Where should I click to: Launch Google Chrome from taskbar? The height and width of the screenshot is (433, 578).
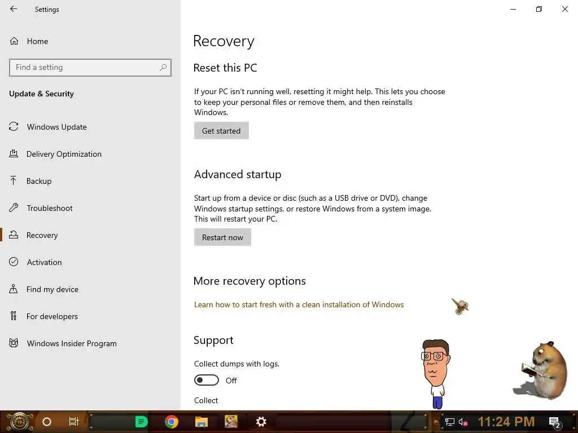[172, 422]
